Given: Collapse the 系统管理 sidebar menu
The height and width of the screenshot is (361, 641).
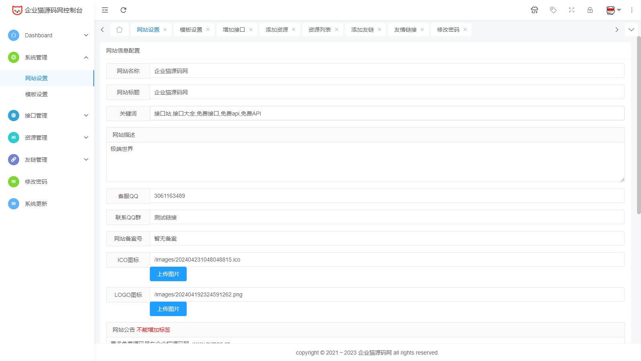Looking at the screenshot, I should pyautogui.click(x=48, y=57).
